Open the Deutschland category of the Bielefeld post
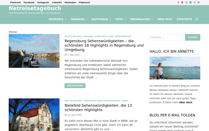The width and height of the screenshot is (209, 131). (x=73, y=101)
